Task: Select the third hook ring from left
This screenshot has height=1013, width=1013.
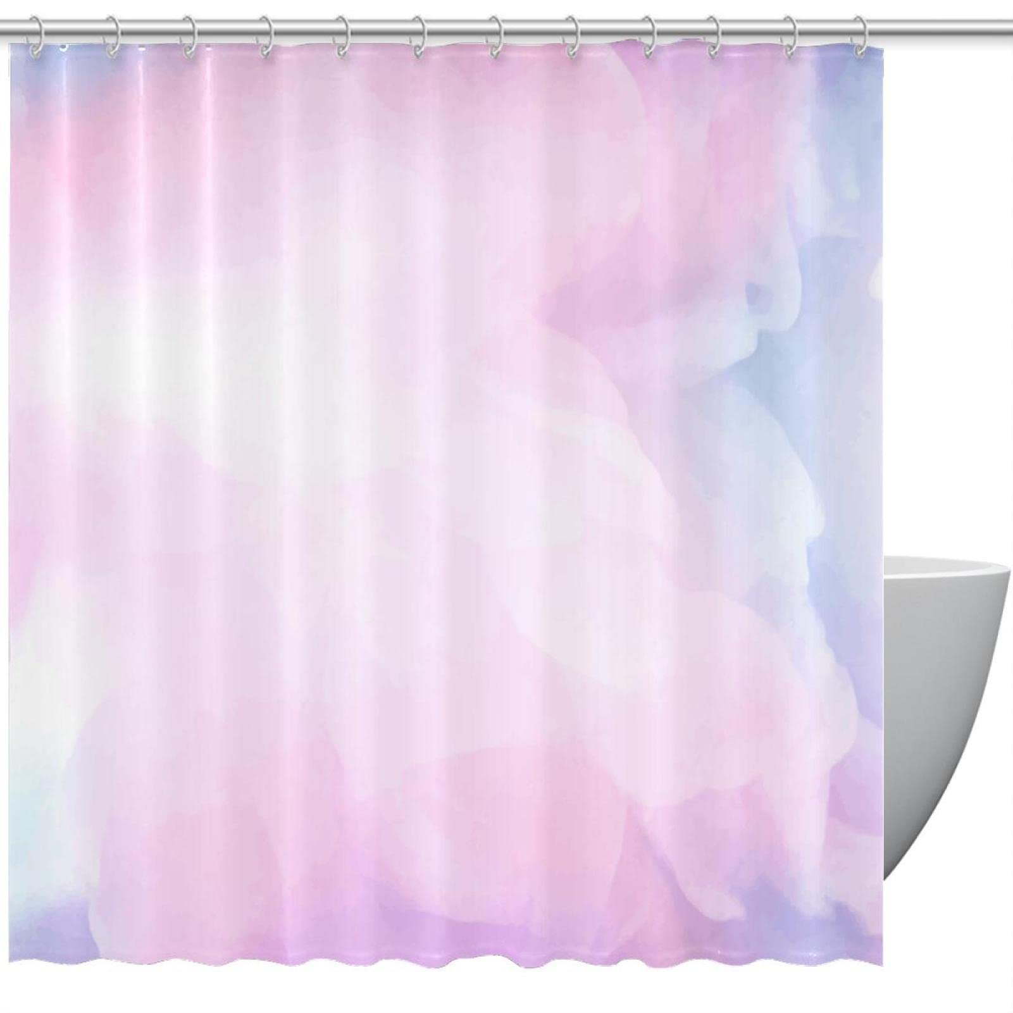Action: (x=189, y=37)
